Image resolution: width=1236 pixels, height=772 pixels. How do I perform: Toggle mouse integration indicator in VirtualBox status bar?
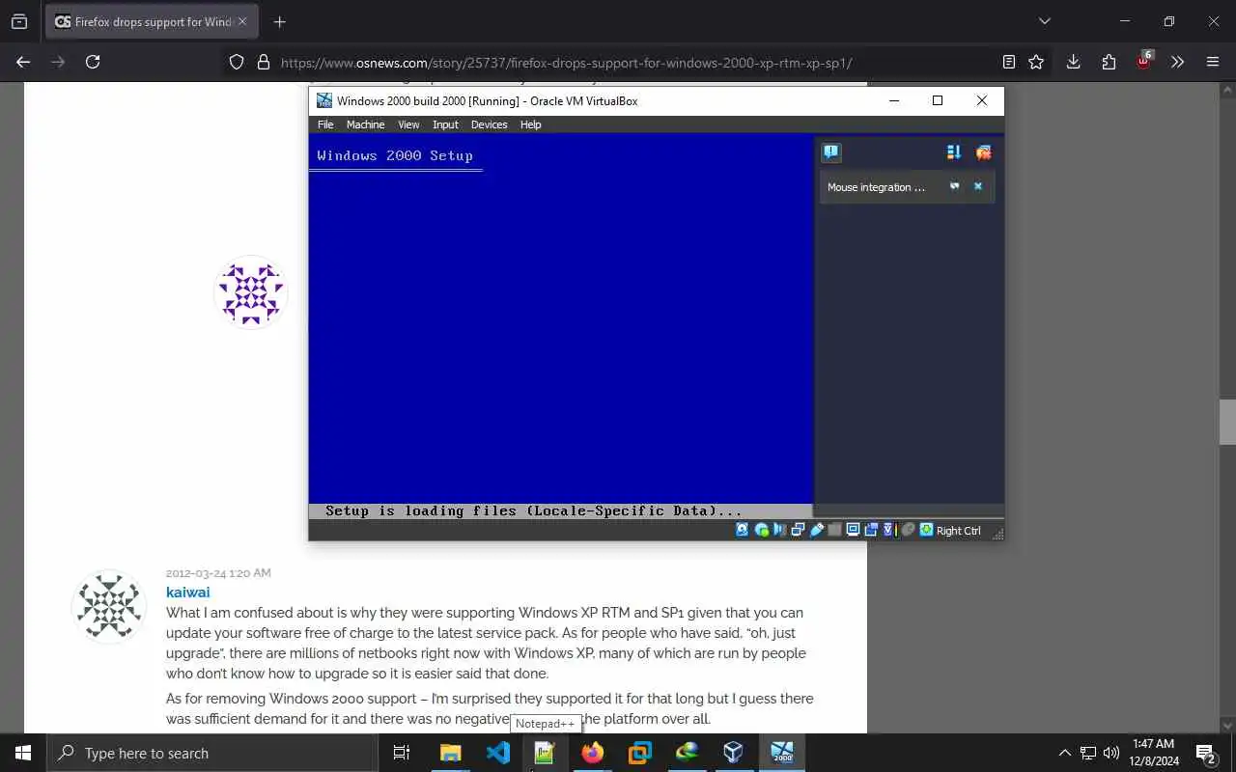coord(908,530)
